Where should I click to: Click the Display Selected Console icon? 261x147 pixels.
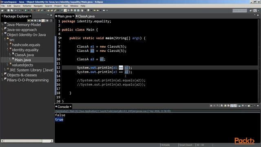coord(243,106)
